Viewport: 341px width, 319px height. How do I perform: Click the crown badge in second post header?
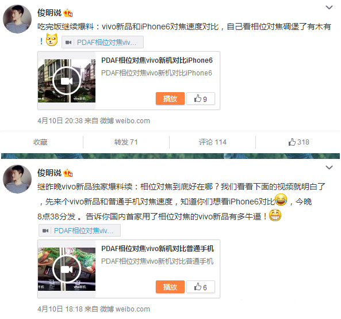pos(68,173)
